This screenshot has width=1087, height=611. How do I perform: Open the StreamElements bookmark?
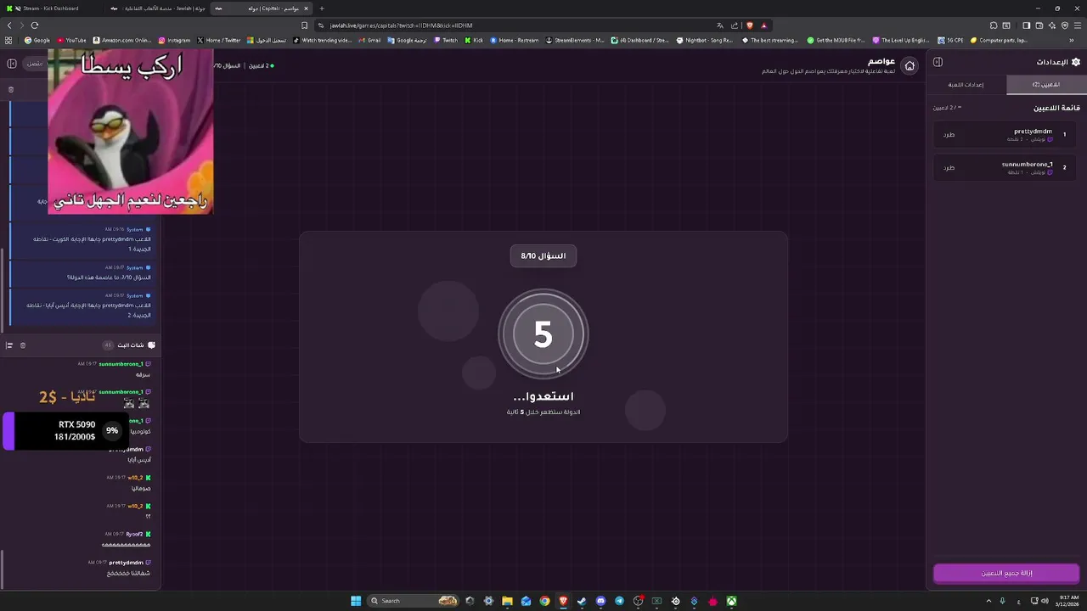[x=575, y=40]
